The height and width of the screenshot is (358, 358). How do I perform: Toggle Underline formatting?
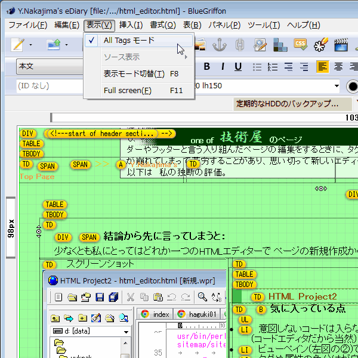(x=238, y=66)
